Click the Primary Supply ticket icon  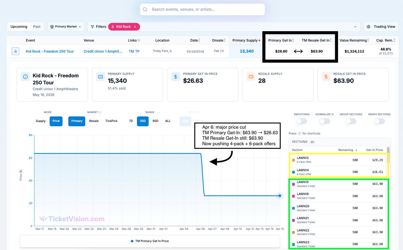tap(100, 77)
